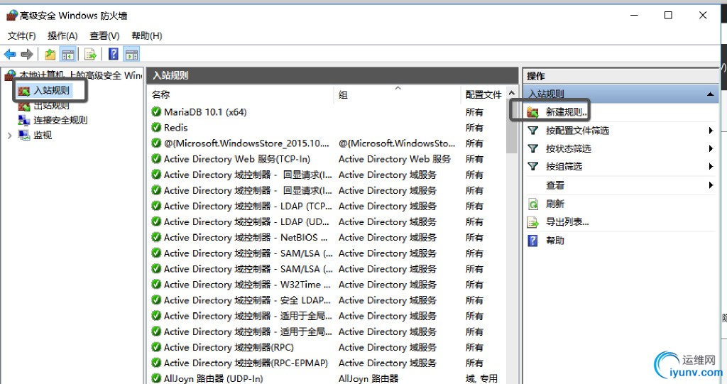
Task: Open the Help question mark toolbar icon
Action: coord(113,54)
